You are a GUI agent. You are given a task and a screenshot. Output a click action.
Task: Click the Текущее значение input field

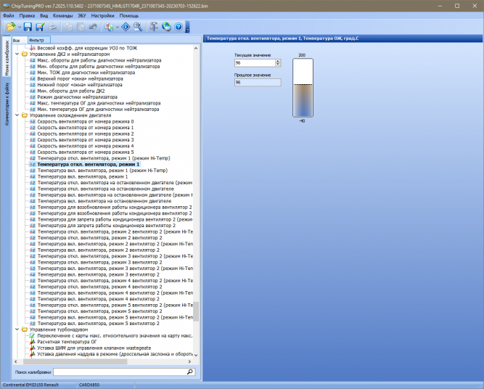point(255,62)
